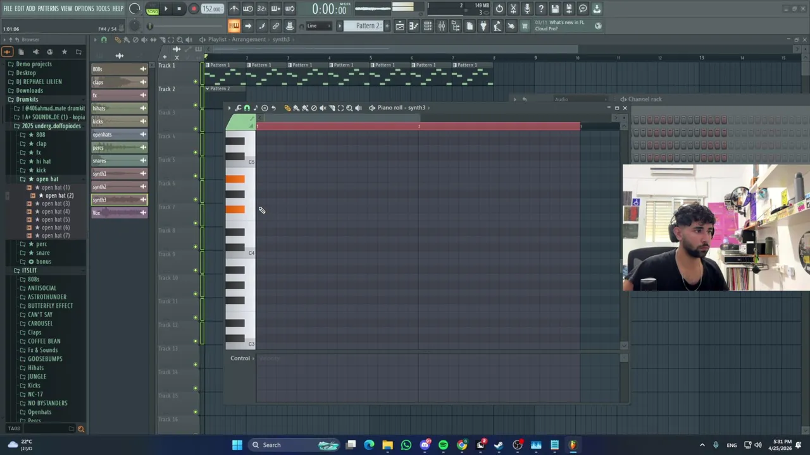The width and height of the screenshot is (810, 455).
Task: Open the TOOLS menu
Action: click(103, 8)
